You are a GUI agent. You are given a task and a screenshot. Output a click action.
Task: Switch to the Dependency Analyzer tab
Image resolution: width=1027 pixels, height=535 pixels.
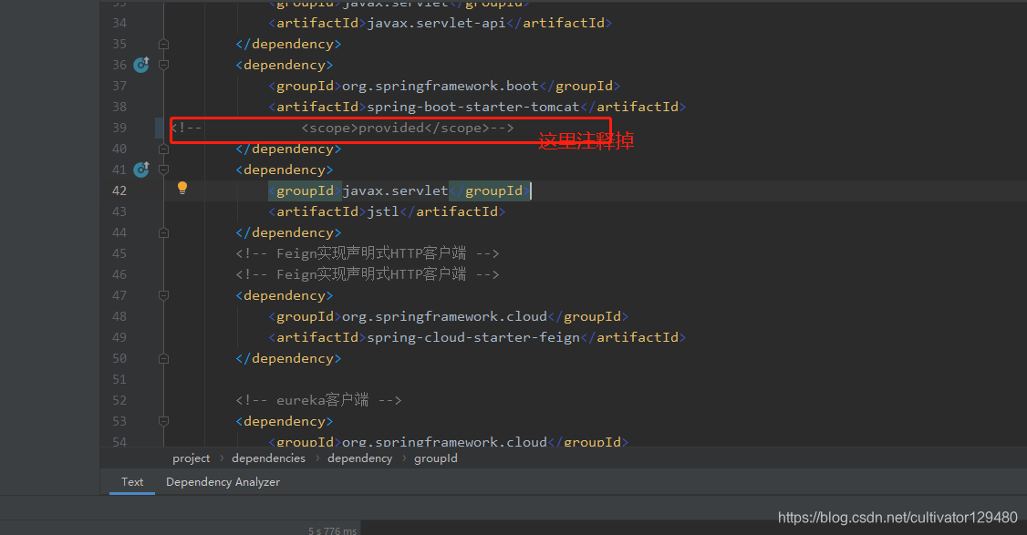click(x=223, y=481)
